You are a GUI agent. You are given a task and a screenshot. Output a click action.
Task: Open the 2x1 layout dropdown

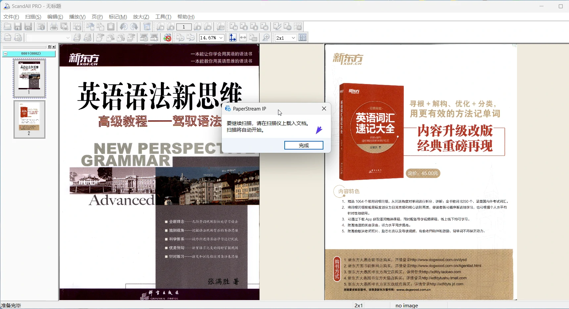coord(293,38)
